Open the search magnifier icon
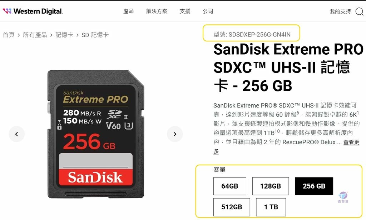The image size is (366, 220). 360,11
